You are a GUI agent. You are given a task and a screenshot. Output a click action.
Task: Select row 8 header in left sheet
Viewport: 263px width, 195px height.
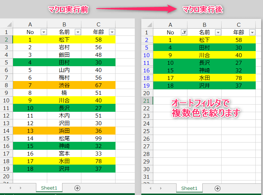[x=7, y=85]
